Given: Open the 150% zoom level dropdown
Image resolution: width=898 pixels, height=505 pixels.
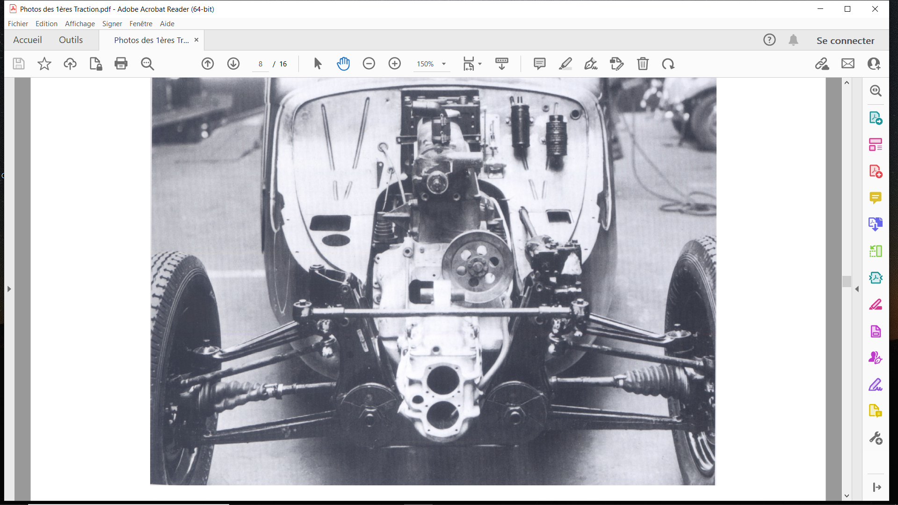Looking at the screenshot, I should tap(444, 64).
